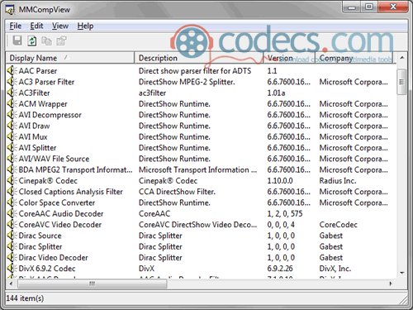The image size is (413, 310).
Task: Click the 1.01a version cell
Action: tap(276, 93)
